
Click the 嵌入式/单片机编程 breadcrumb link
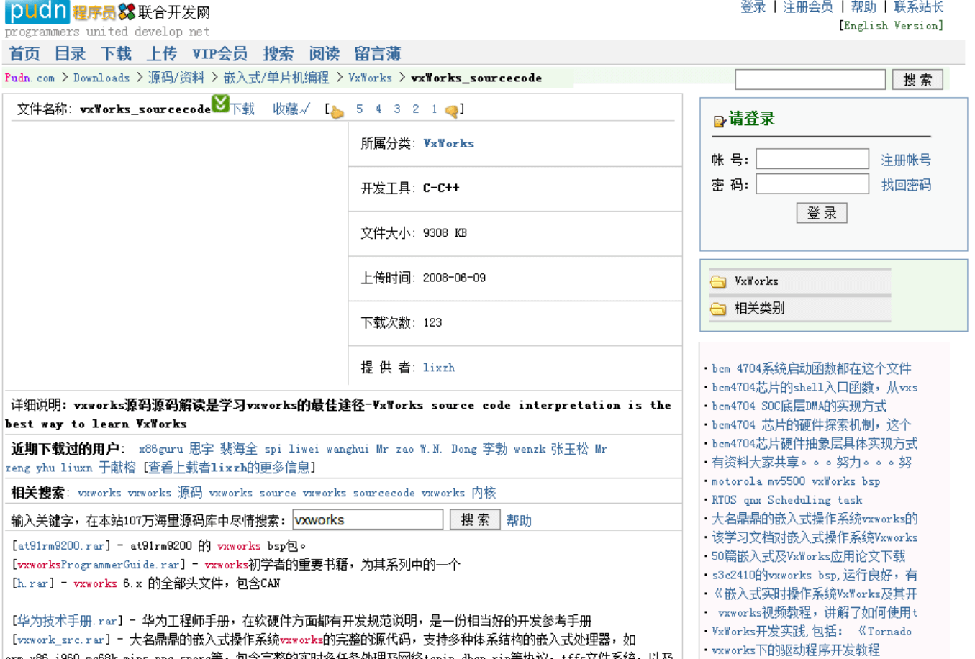(x=276, y=78)
